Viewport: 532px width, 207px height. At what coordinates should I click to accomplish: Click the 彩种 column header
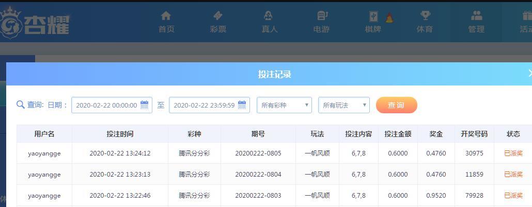point(194,134)
